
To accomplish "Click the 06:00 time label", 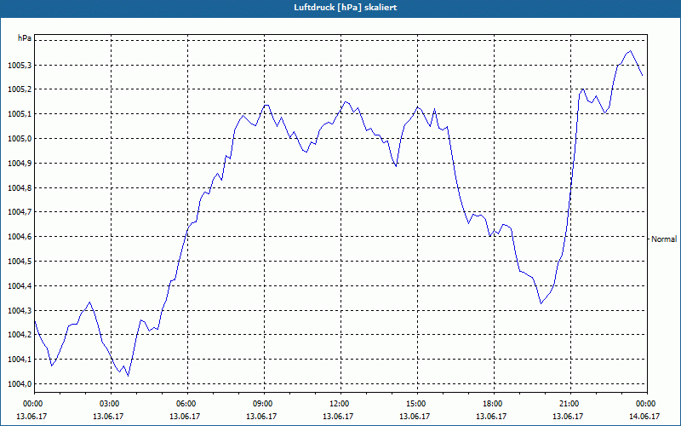I will (187, 404).
